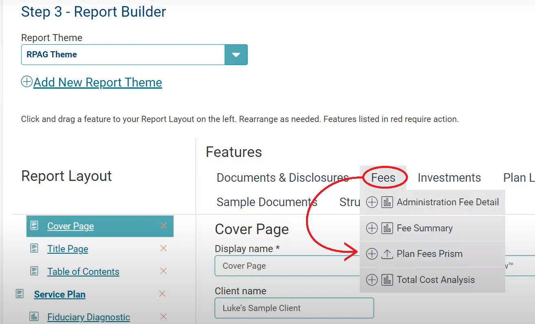This screenshot has width=535, height=324.
Task: Click the document icon beside Service Plan
Action: (20, 294)
